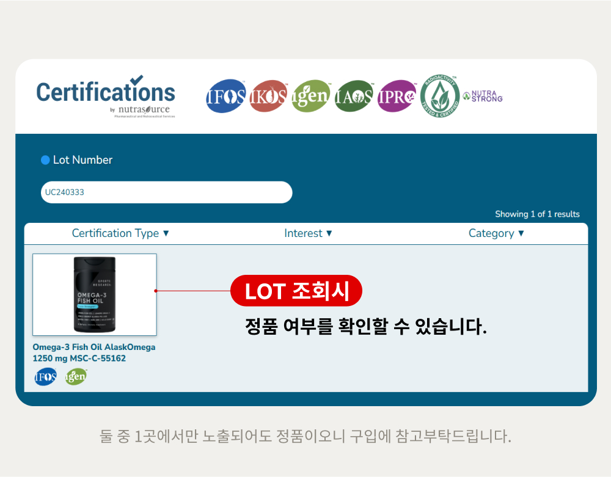This screenshot has height=477, width=611.
Task: Expand the Interest filter dropdown
Action: coord(308,233)
